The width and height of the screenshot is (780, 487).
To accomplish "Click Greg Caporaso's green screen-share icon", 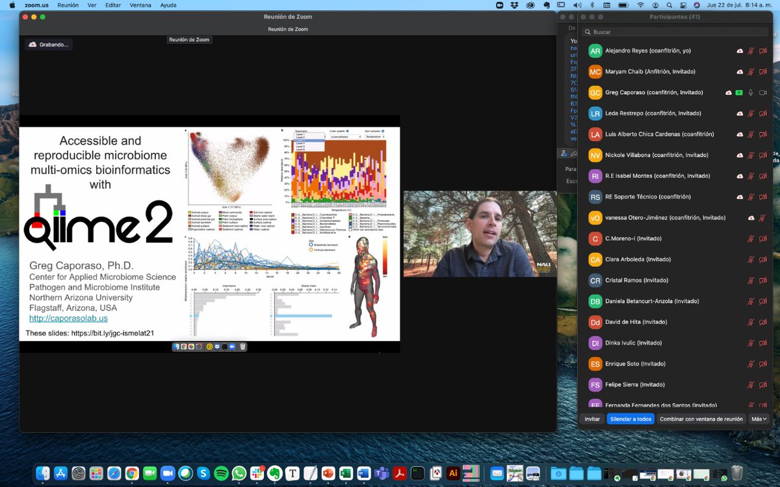I will coord(739,93).
